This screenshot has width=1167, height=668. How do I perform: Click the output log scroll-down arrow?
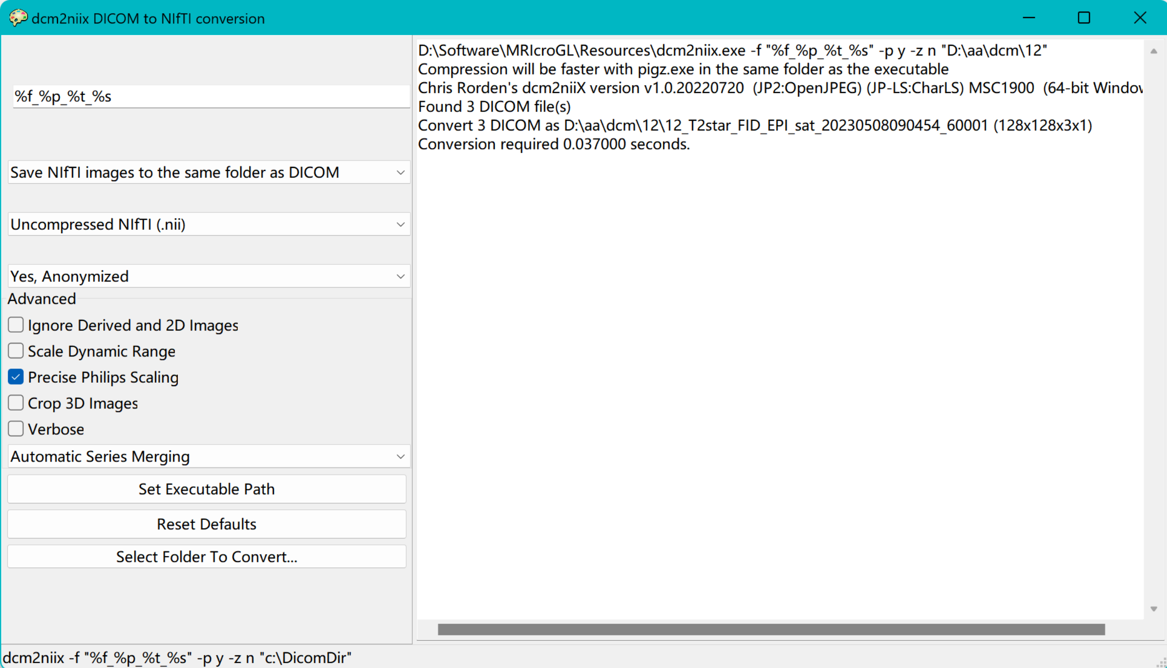[x=1153, y=609]
